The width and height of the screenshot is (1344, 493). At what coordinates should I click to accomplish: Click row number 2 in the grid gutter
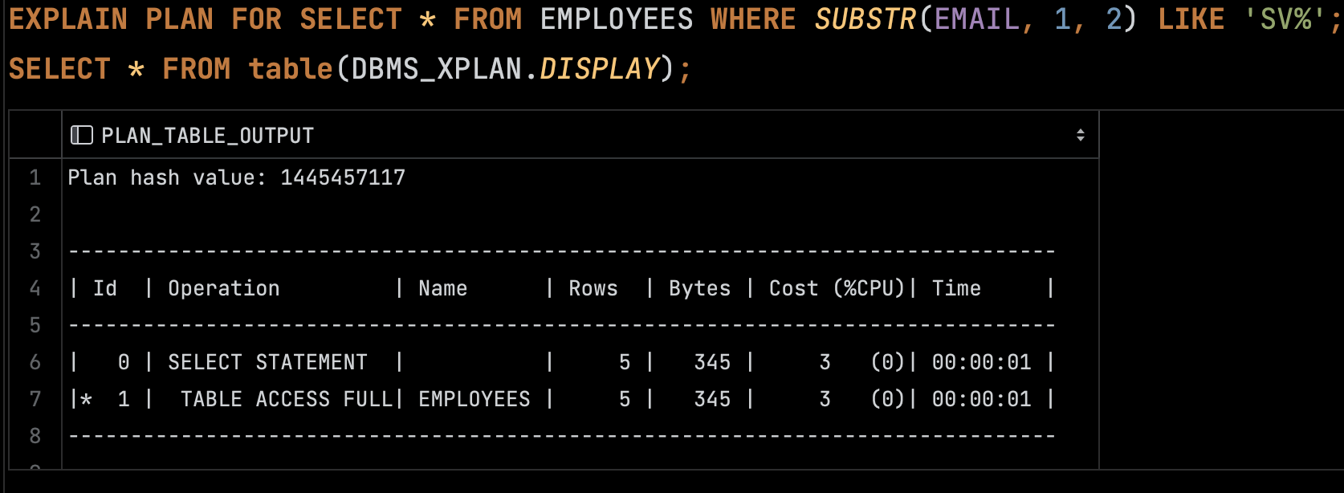click(x=35, y=214)
